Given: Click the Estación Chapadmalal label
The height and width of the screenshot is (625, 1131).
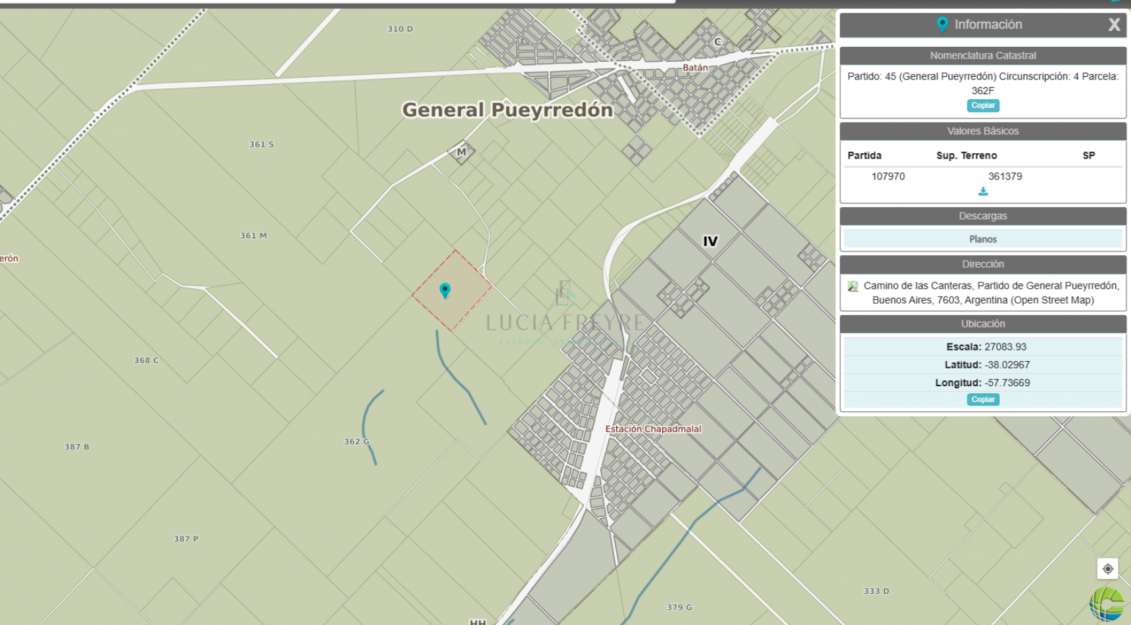Looking at the screenshot, I should [x=653, y=429].
